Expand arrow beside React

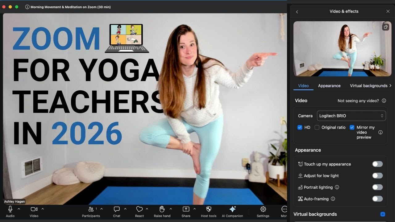point(147,209)
